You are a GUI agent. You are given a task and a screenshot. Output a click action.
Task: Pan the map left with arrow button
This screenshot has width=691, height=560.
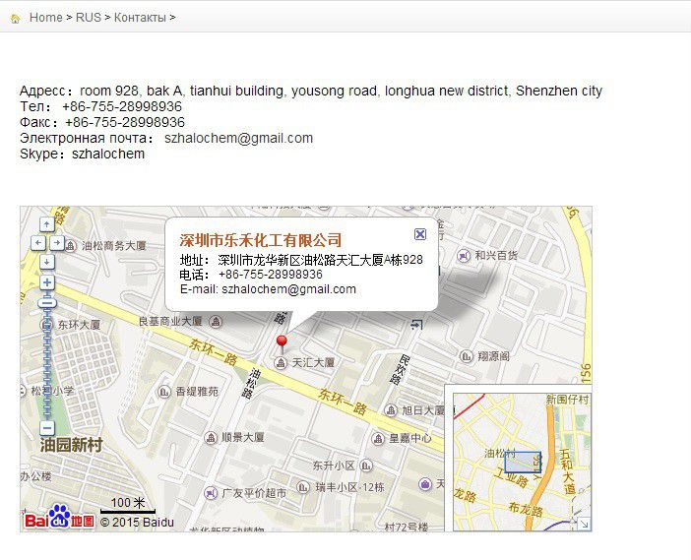click(x=38, y=243)
